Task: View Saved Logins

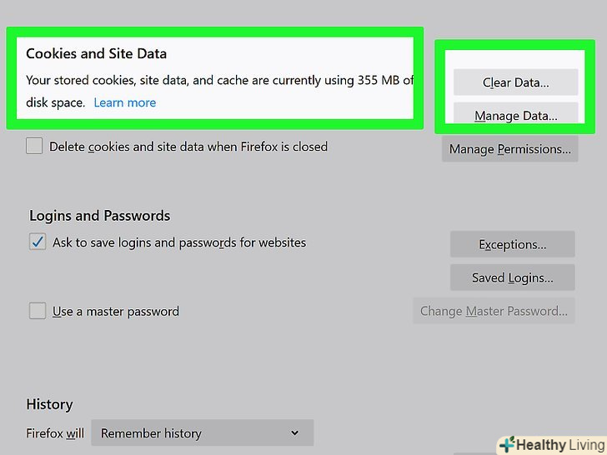Action: tap(512, 277)
